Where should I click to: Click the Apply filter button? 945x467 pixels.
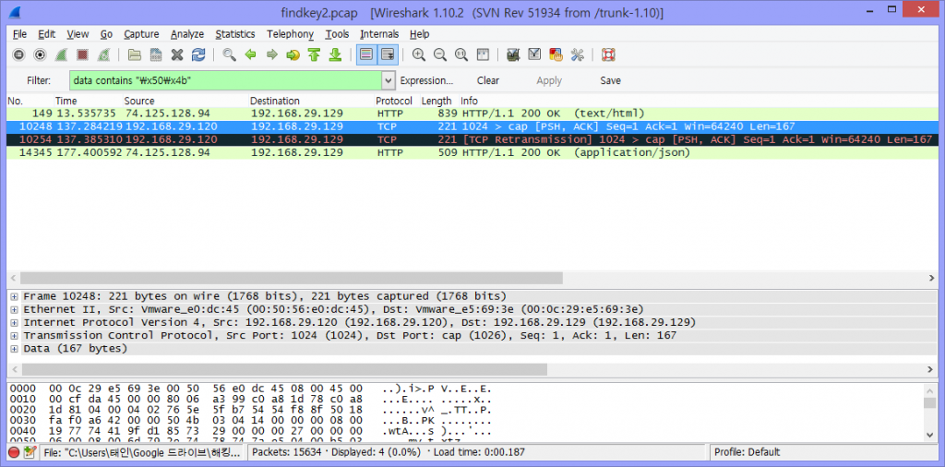[549, 80]
